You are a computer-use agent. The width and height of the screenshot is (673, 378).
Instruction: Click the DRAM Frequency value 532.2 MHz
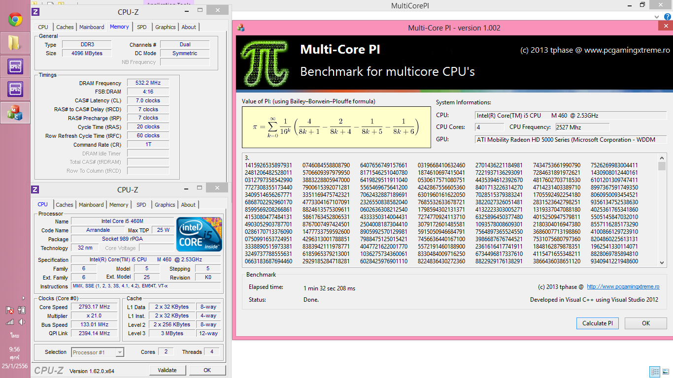tap(148, 83)
